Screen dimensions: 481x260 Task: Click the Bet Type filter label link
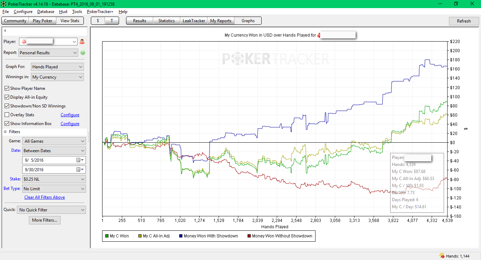pyautogui.click(x=12, y=189)
